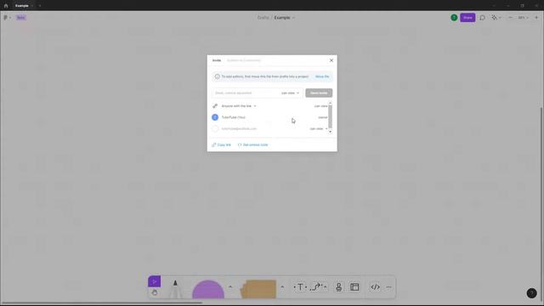Select the purple circle shape tool
Screen dimensions: 544x306
[208, 289]
